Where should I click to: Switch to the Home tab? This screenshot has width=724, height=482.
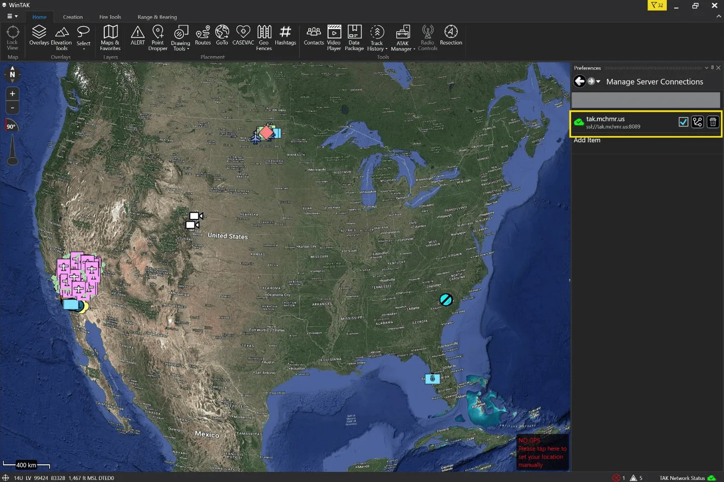point(39,17)
